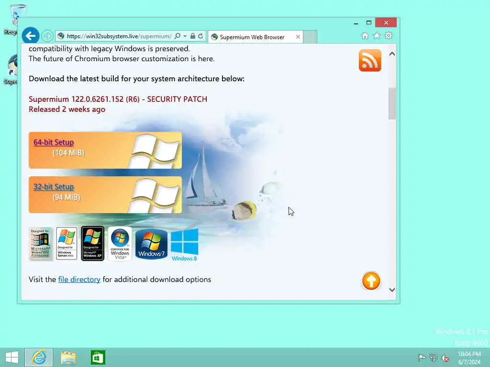Click the orange RSS feed icon
490x367 pixels.
tap(370, 60)
